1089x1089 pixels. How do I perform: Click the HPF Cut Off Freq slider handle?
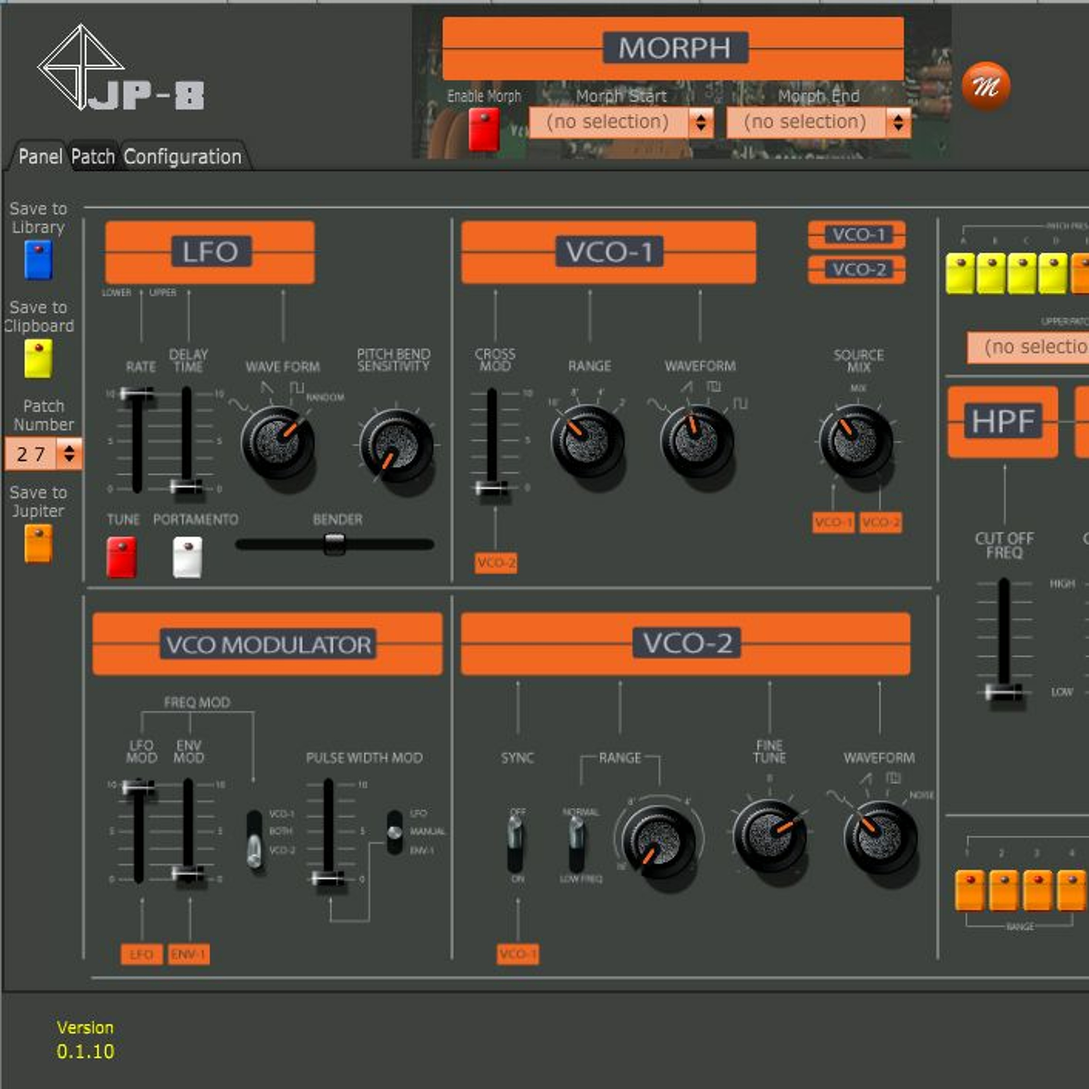point(1004,692)
